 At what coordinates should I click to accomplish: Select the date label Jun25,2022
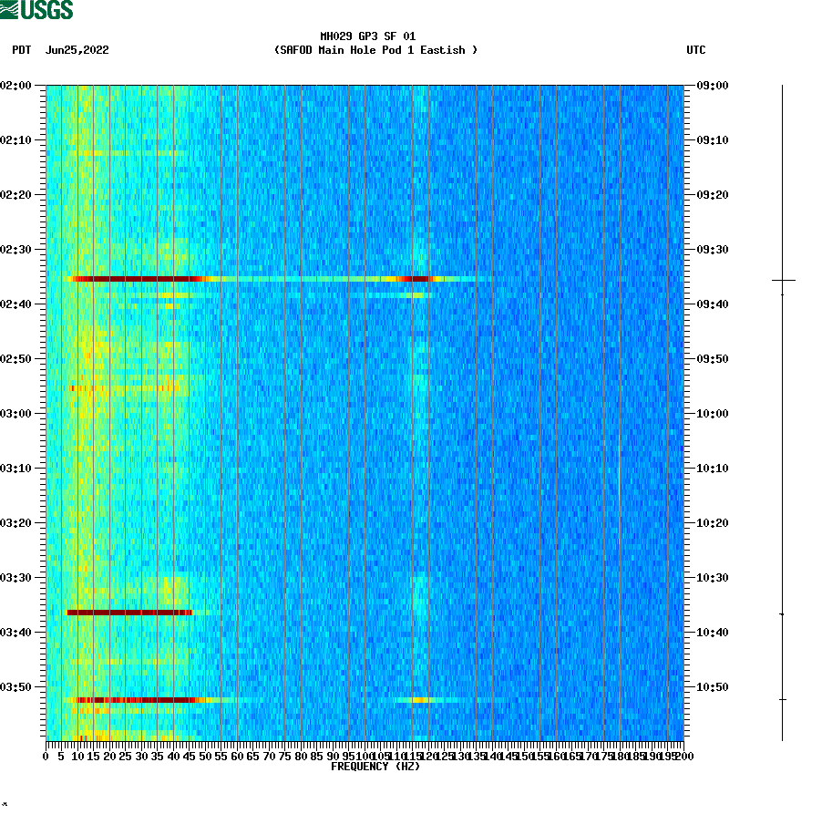click(x=77, y=51)
